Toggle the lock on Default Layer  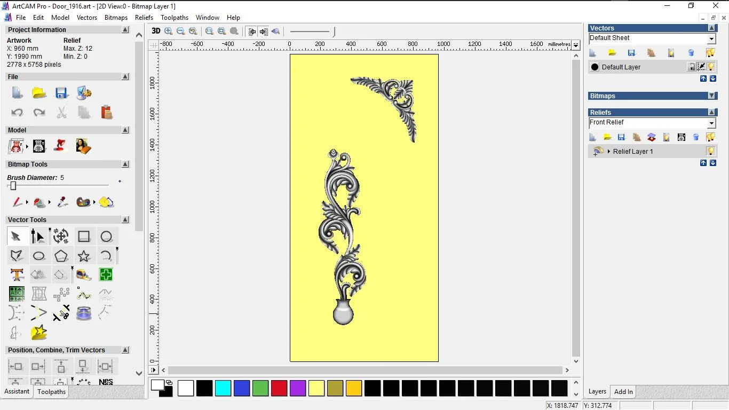[692, 67]
